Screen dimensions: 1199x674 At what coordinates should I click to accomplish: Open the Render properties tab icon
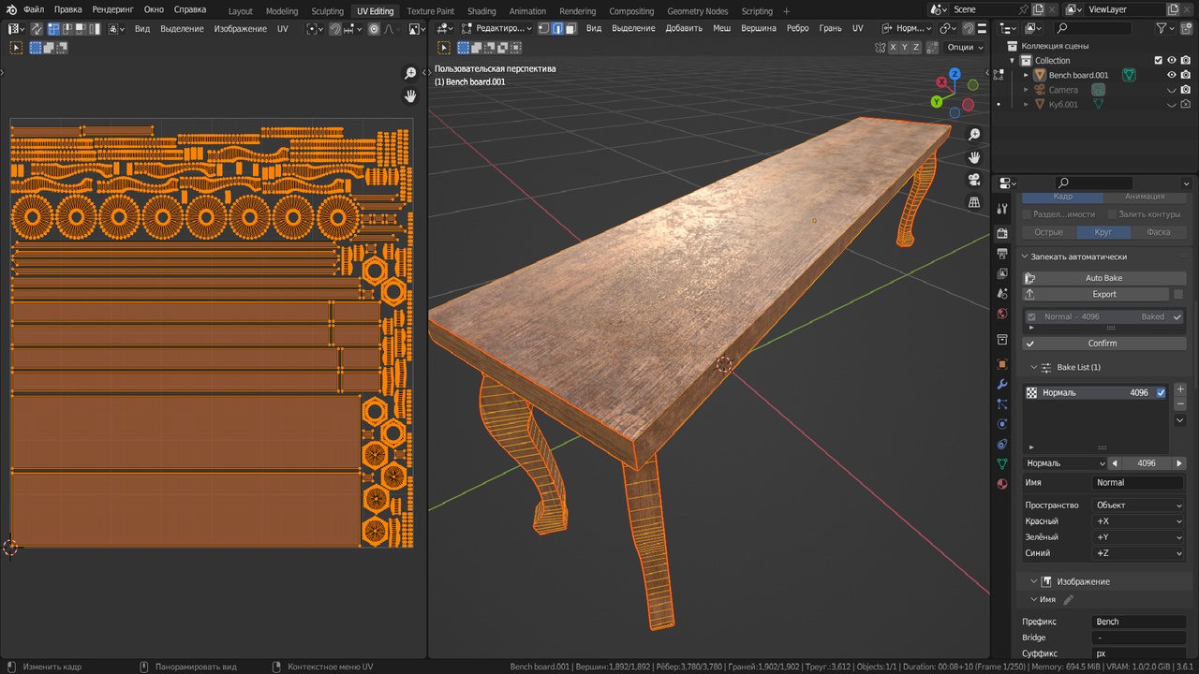(x=1002, y=233)
